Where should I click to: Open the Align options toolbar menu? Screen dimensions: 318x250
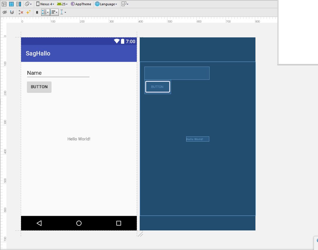pos(54,12)
